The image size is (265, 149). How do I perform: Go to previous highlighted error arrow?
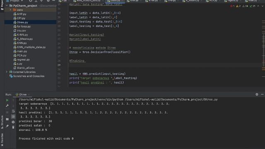coord(258,6)
